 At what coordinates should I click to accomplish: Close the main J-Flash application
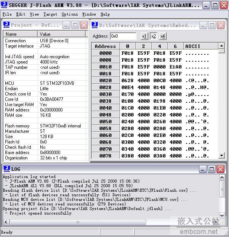pos(224,5)
